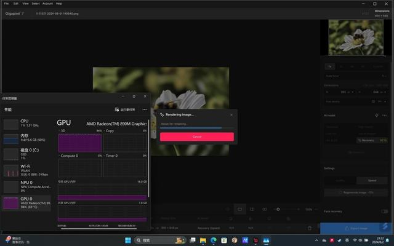The image size is (394, 246).
Task: Select side-by-side comparison view icon
Action: tap(265, 209)
